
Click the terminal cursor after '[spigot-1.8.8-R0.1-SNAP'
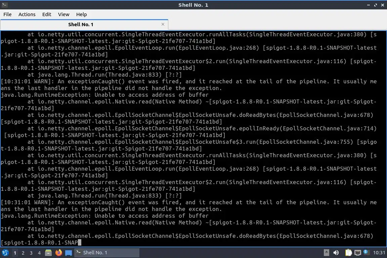(x=80, y=243)
